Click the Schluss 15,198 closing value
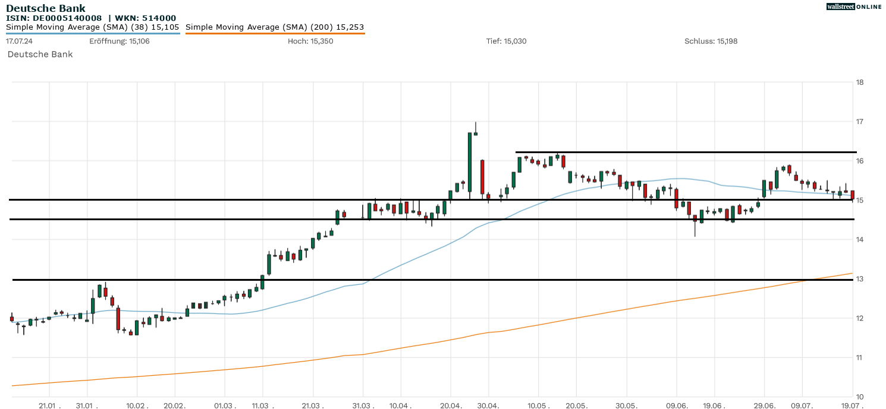 [x=711, y=41]
